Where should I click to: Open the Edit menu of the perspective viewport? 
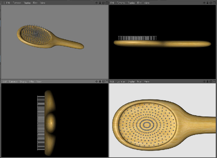coord(8,3)
